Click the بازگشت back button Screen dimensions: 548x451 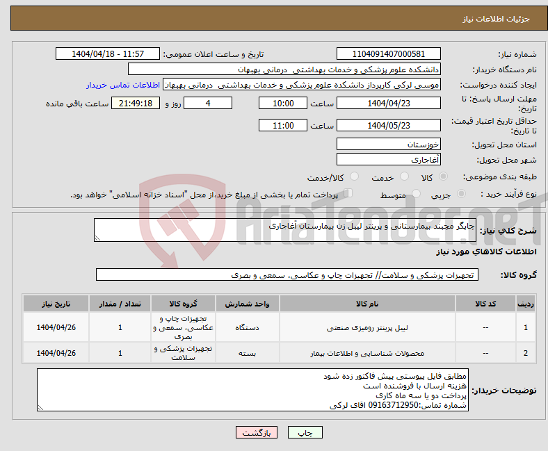pyautogui.click(x=256, y=432)
